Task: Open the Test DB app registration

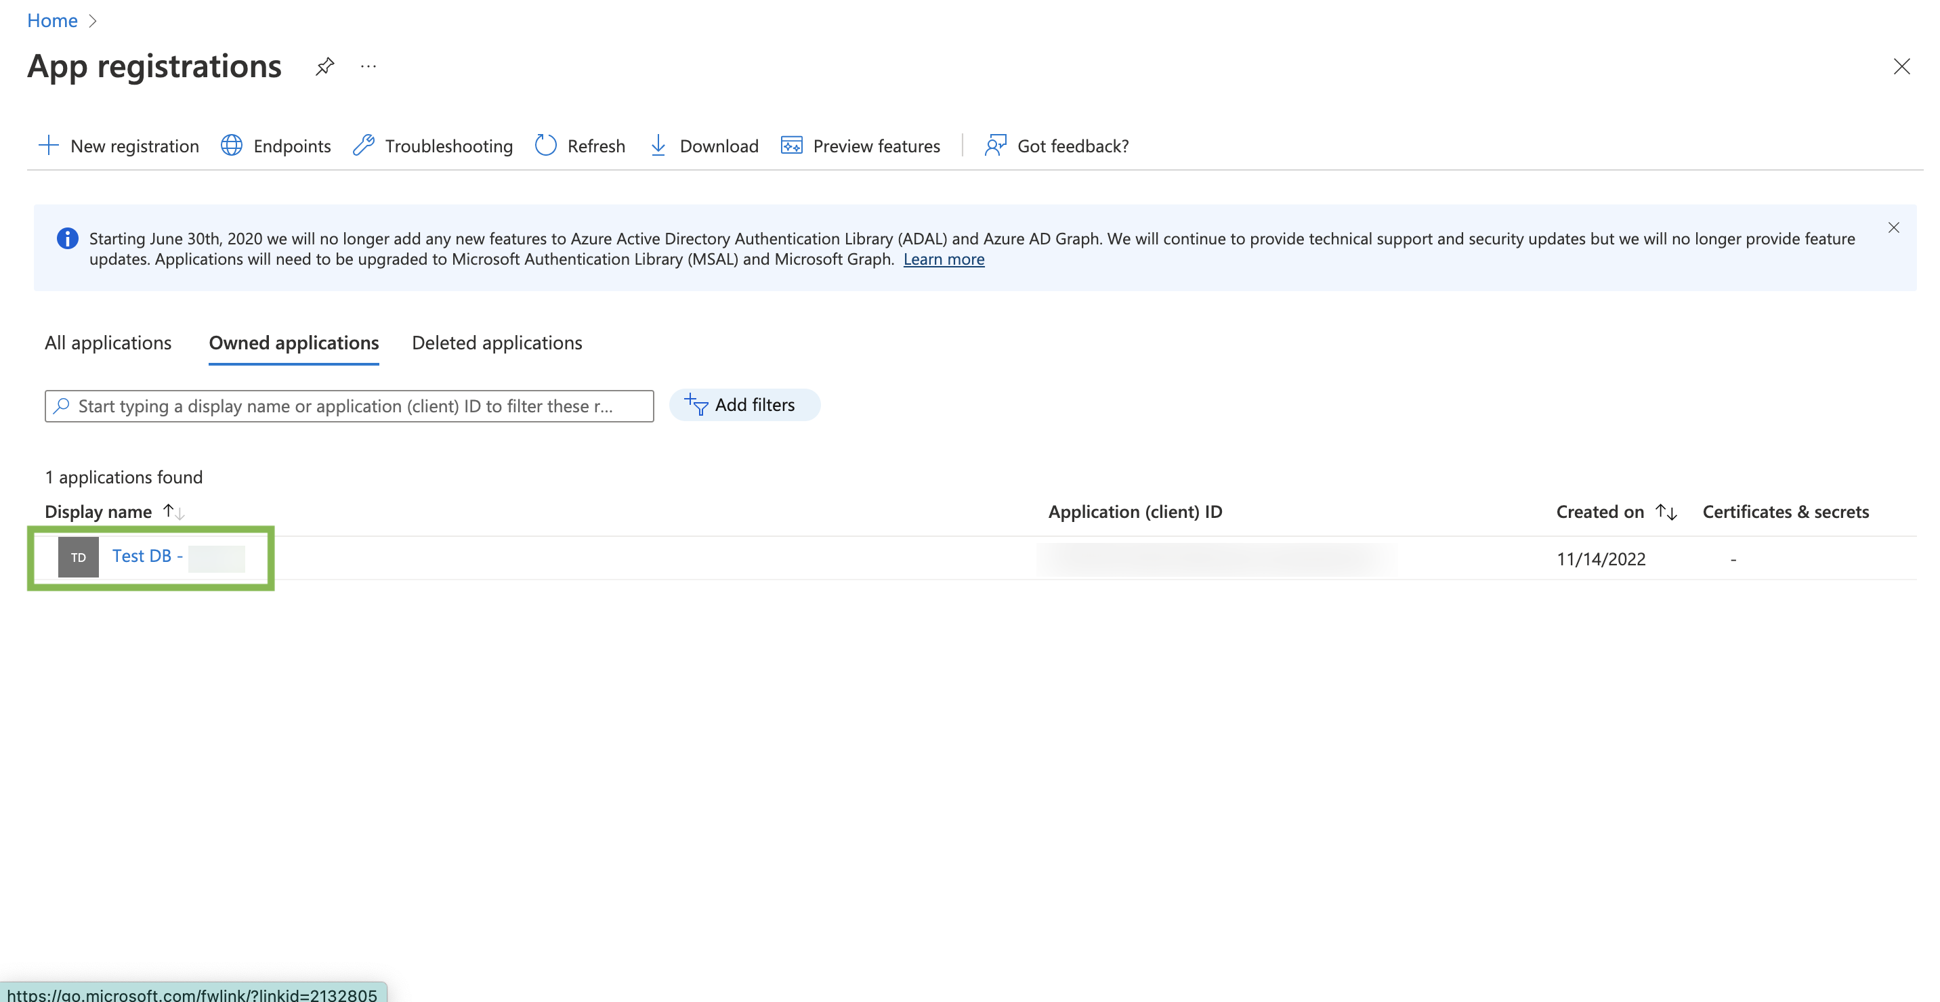Action: tap(148, 556)
